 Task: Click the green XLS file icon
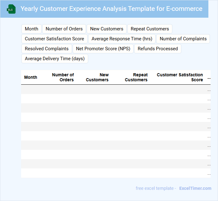pyautogui.click(x=11, y=9)
